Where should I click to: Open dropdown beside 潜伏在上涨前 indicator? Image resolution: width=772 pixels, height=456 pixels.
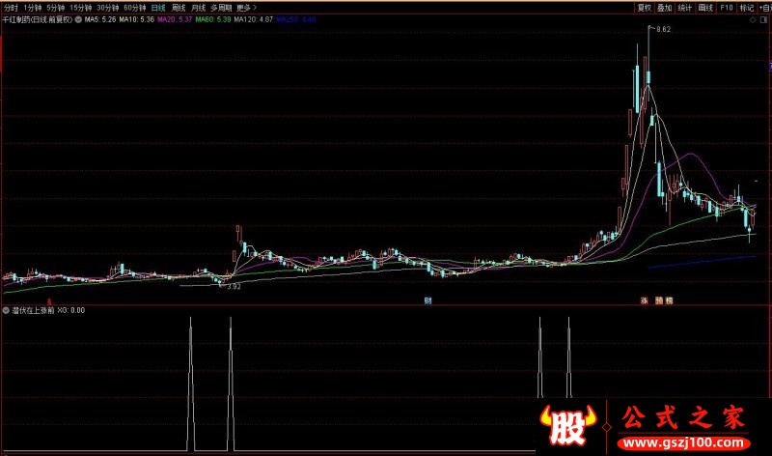tap(6, 310)
